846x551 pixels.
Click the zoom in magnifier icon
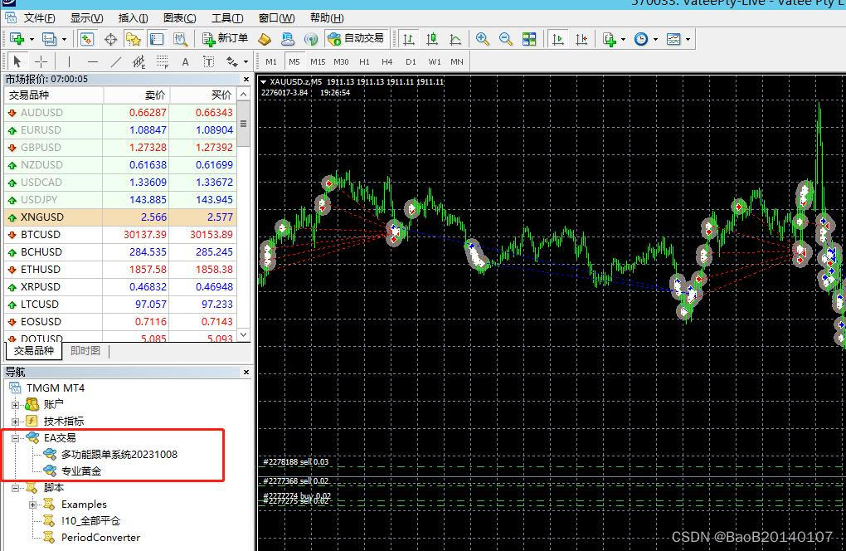tap(483, 39)
